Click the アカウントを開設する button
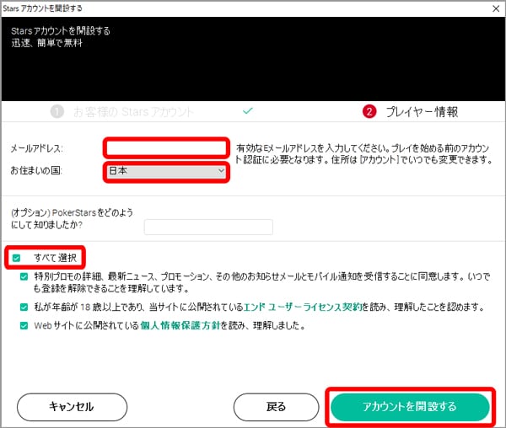Screen dimensions: 506x428 409,407
